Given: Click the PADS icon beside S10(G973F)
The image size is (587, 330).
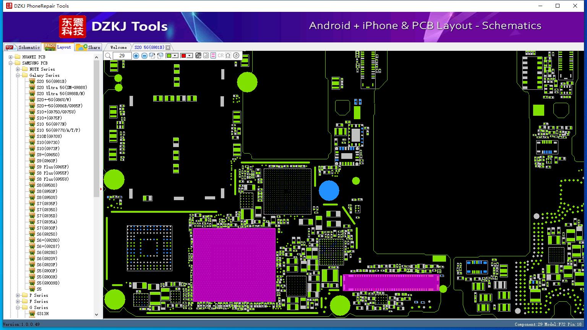Looking at the screenshot, I should pos(32,149).
